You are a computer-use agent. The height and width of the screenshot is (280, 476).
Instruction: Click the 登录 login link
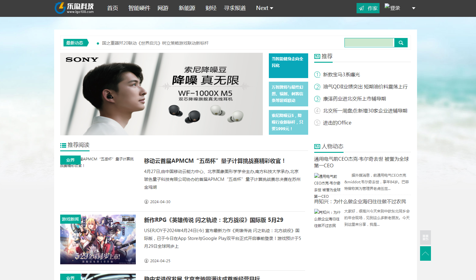click(x=395, y=8)
